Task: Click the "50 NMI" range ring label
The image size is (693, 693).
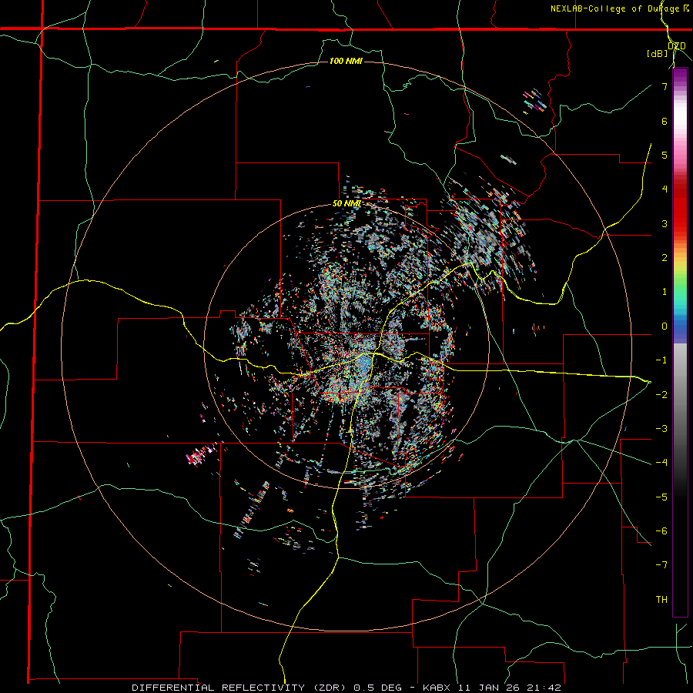Action: click(346, 204)
